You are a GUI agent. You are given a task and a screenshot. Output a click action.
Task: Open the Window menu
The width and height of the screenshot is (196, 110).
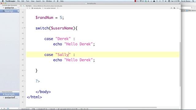49,1
